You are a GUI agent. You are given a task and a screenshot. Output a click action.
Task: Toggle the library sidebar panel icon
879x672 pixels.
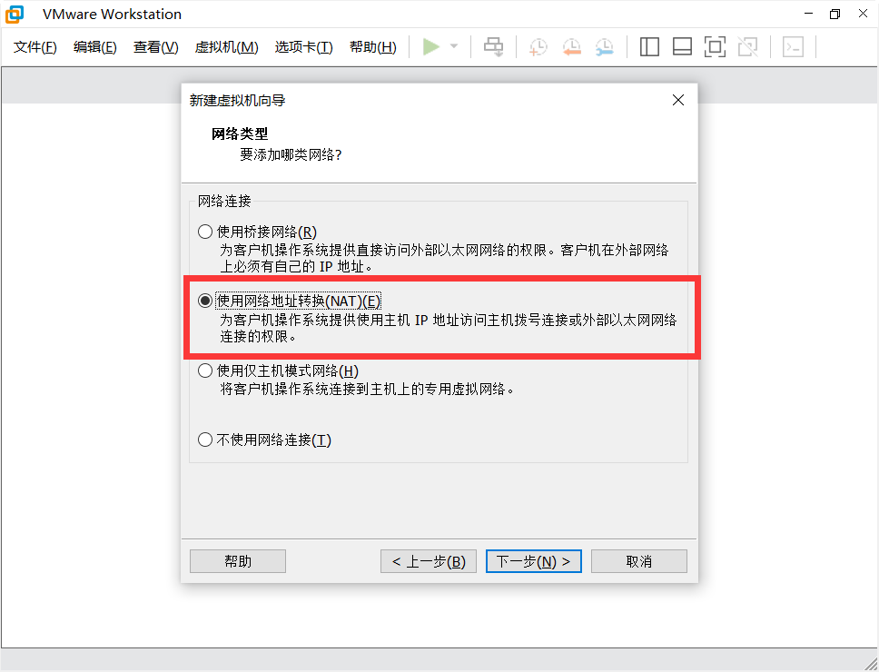coord(649,47)
